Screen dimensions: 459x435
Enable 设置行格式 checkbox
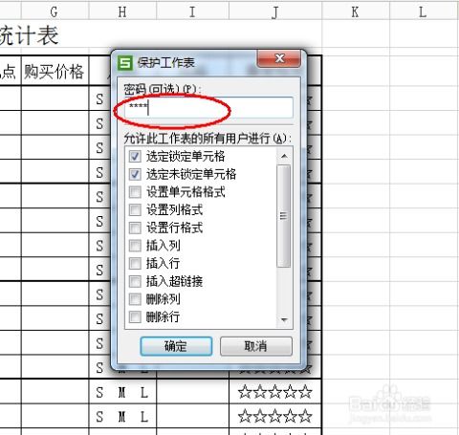point(135,228)
